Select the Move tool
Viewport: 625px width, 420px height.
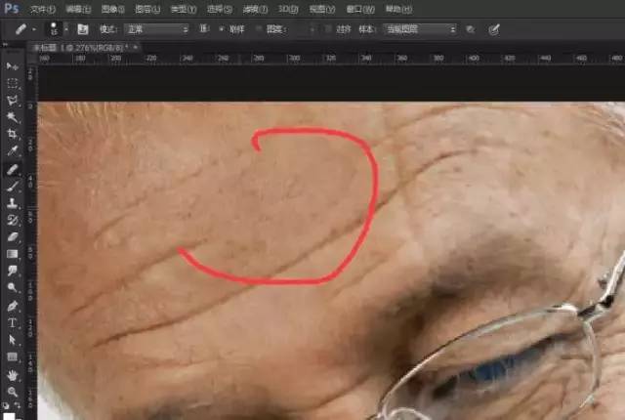point(13,65)
